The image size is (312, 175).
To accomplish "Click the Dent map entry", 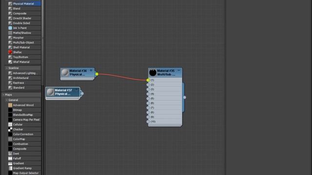I will click(24, 154).
